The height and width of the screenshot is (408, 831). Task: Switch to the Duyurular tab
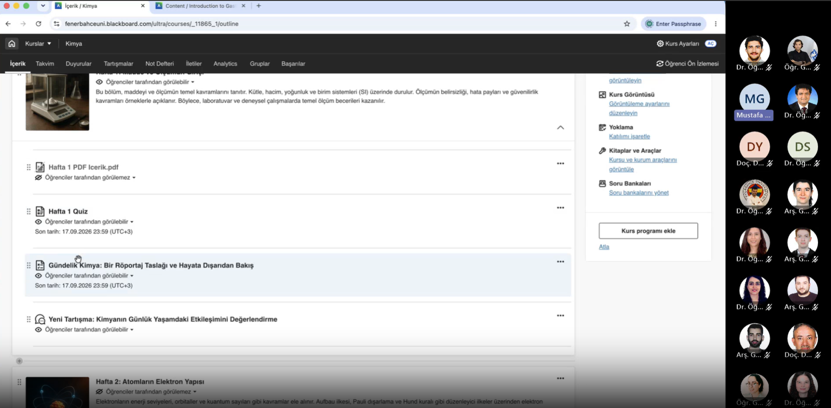tap(78, 64)
